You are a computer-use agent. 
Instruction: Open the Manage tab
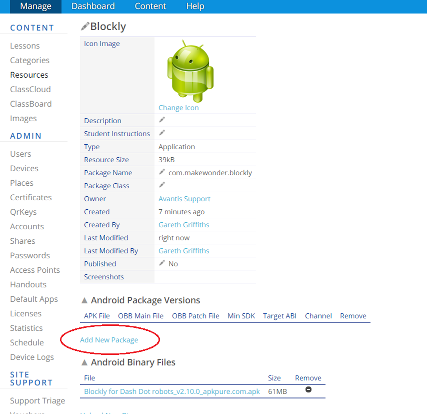(x=35, y=7)
